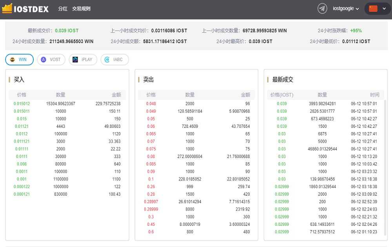The width and height of the screenshot is (392, 247).
Task: Click sell price 0.28999
Action: (x=151, y=209)
